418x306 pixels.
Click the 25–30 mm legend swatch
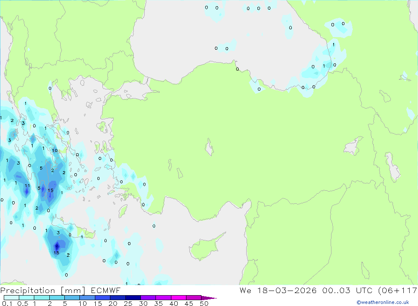point(133,298)
